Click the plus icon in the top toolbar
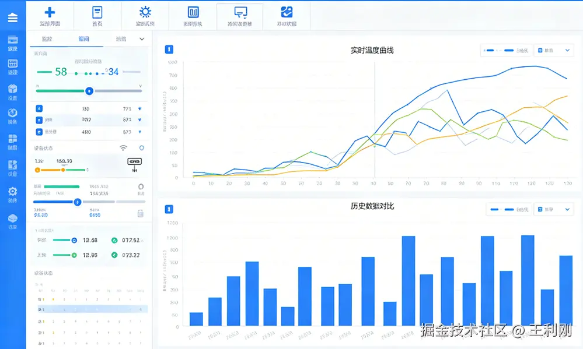583x349 pixels. point(50,12)
